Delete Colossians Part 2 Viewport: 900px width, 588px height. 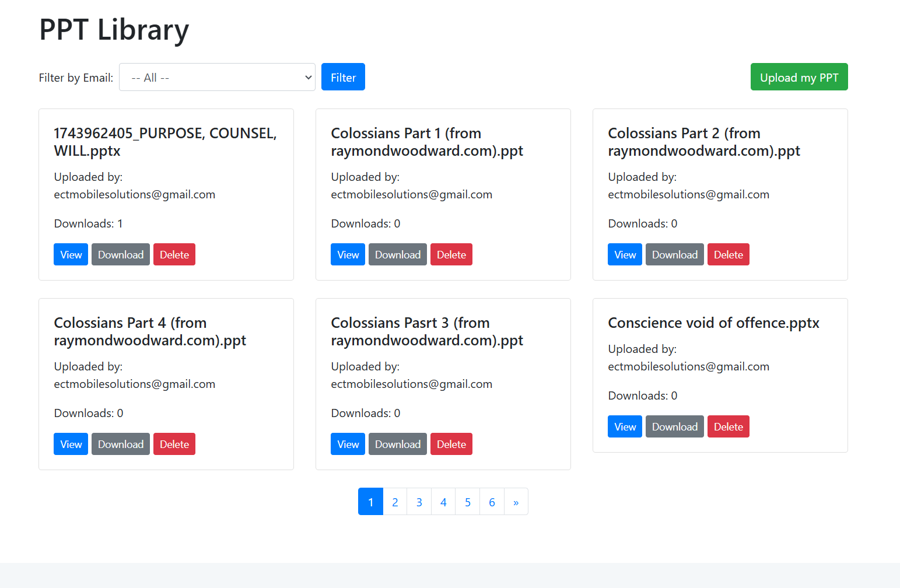pyautogui.click(x=728, y=254)
